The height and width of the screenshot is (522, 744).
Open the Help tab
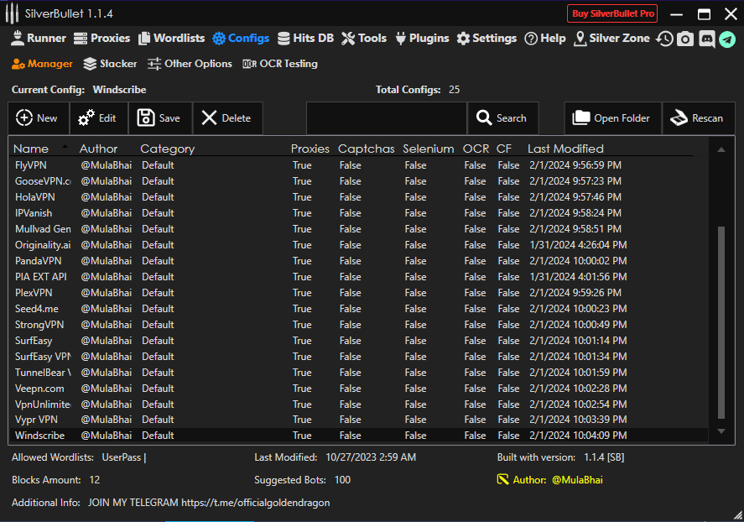(x=545, y=38)
